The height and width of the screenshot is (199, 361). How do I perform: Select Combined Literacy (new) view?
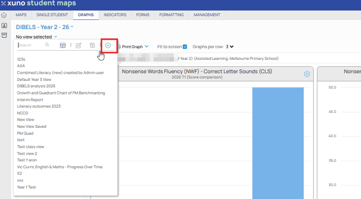point(60,73)
